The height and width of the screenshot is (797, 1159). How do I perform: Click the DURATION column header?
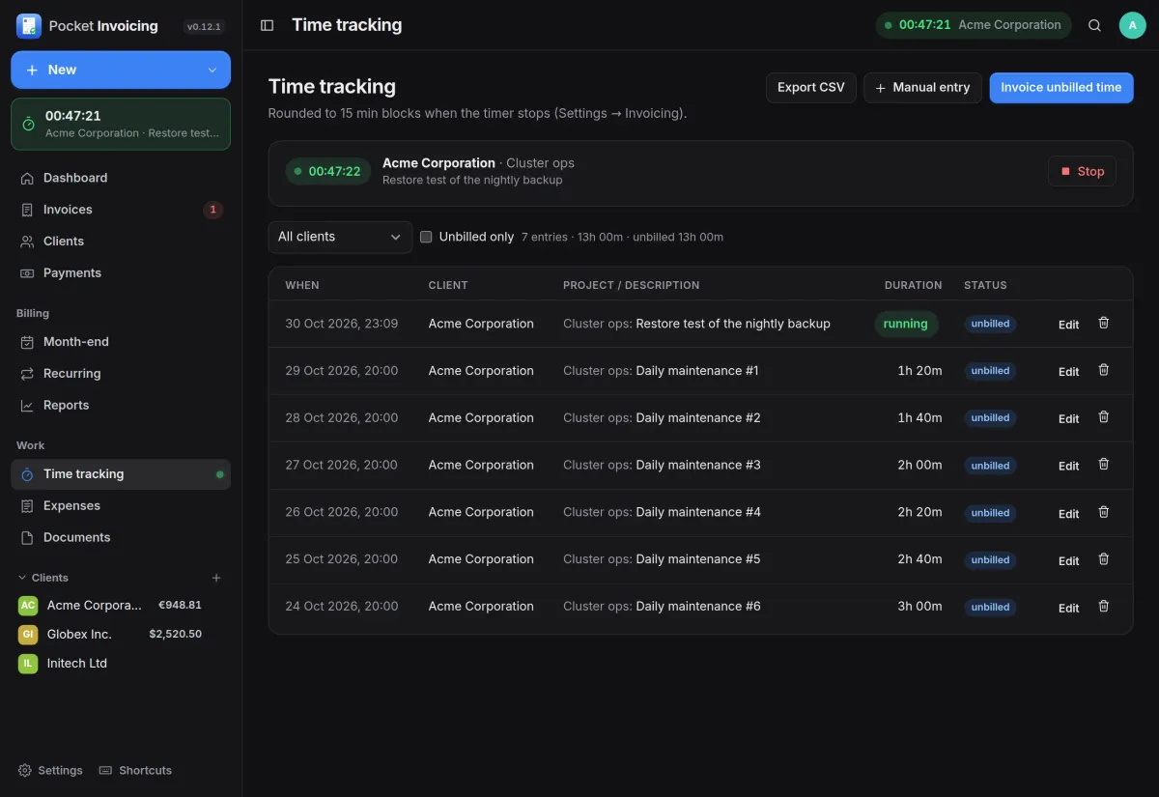point(913,285)
